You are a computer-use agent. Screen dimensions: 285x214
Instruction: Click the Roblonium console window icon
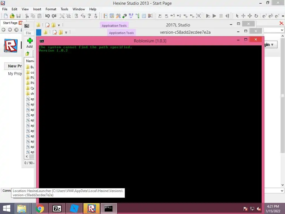coord(42,41)
